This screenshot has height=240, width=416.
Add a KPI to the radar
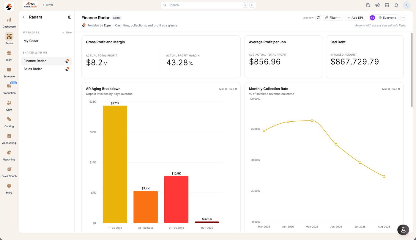tap(355, 18)
